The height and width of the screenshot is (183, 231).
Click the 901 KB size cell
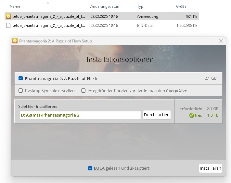[192, 16]
